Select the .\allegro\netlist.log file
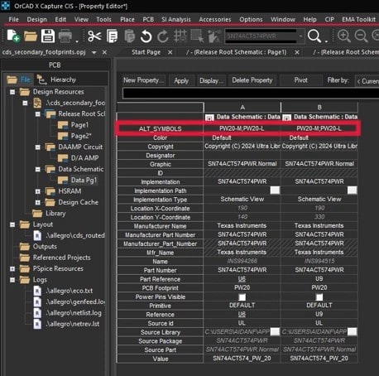This screenshot has height=376, width=379. click(74, 313)
